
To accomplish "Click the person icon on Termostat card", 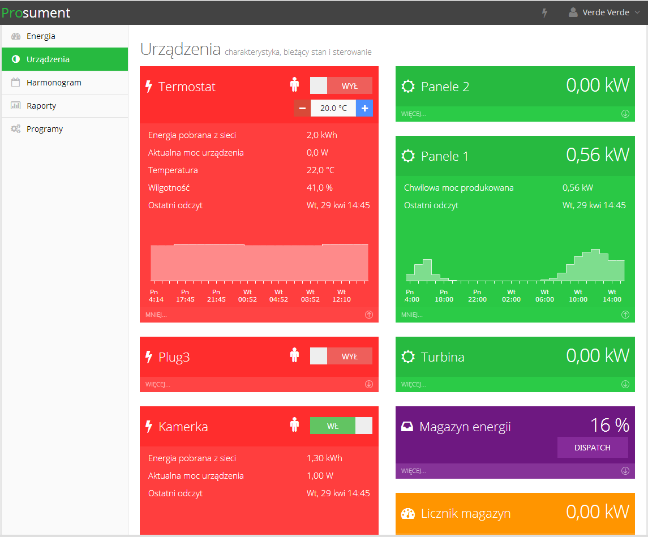I will (x=294, y=85).
